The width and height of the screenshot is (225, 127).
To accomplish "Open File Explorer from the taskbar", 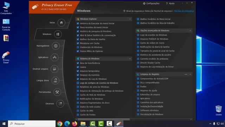I will (x=83, y=124).
